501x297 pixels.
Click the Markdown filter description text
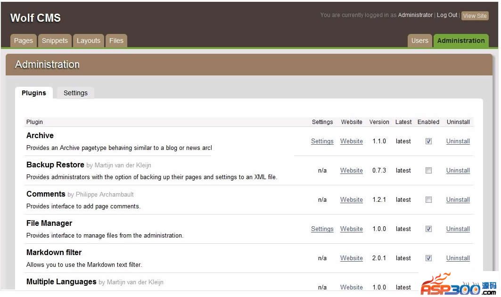coord(84,265)
